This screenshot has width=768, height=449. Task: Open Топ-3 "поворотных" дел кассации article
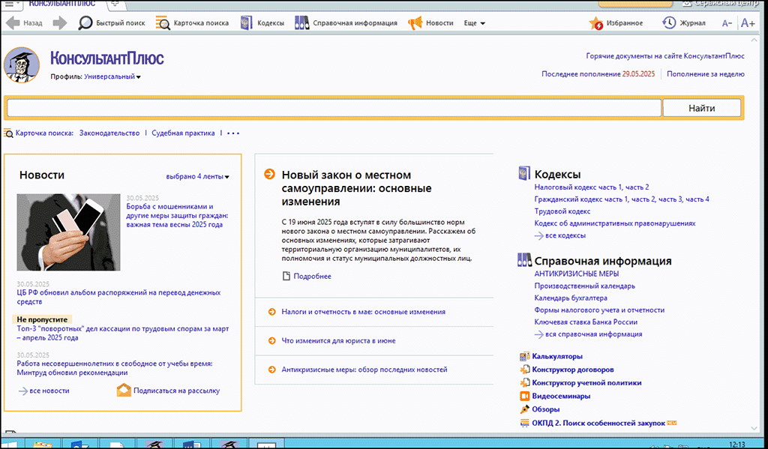[123, 333]
